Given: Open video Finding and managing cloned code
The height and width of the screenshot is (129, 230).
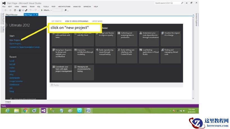Looking at the screenshot, I should pyautogui.click(x=170, y=56).
